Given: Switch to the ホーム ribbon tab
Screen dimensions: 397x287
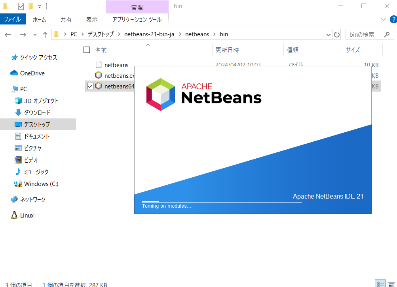Looking at the screenshot, I should 40,19.
